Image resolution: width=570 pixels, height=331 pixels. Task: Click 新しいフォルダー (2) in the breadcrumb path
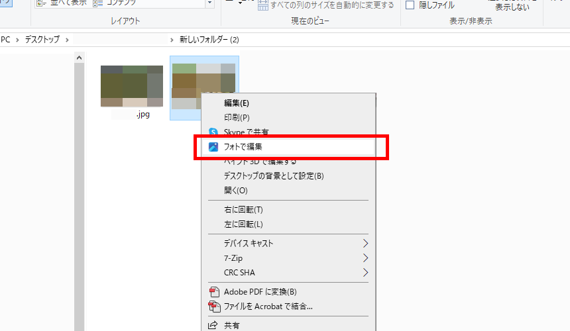[209, 40]
